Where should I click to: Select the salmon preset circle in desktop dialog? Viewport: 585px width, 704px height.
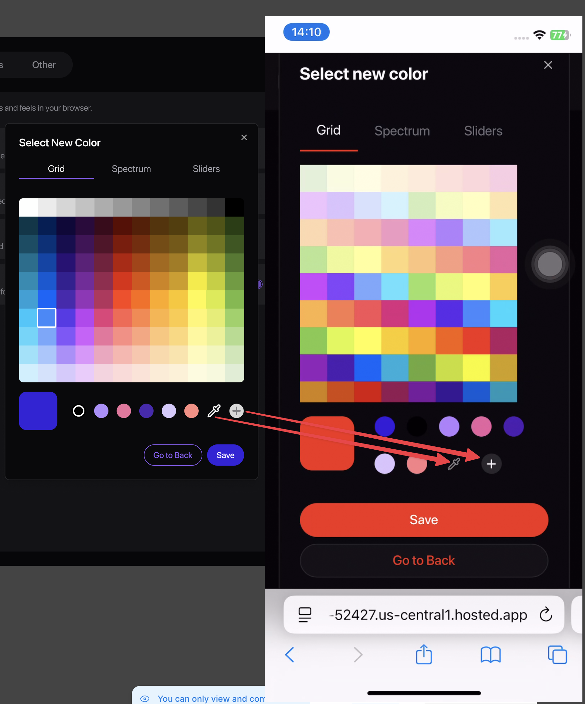tap(192, 411)
